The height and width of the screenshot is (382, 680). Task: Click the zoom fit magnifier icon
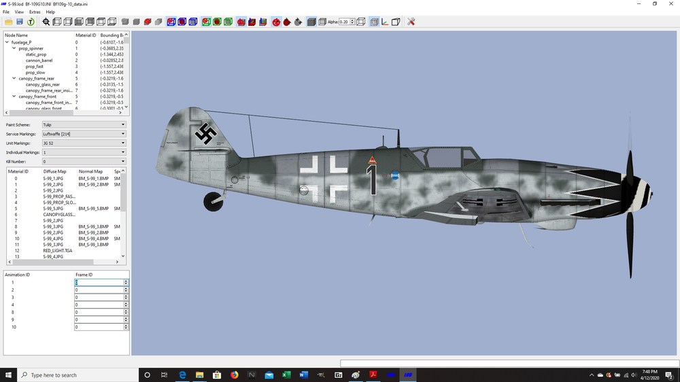pos(46,22)
